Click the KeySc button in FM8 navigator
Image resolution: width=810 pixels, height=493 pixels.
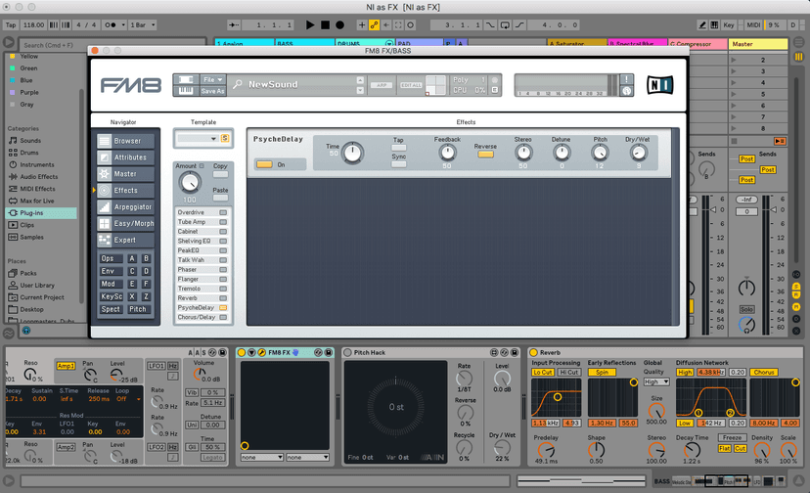(111, 296)
